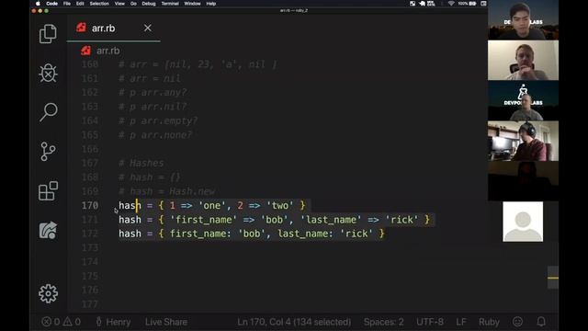Click '# hash = Hash.new' comment
The width and height of the screenshot is (588, 331).
click(x=167, y=191)
